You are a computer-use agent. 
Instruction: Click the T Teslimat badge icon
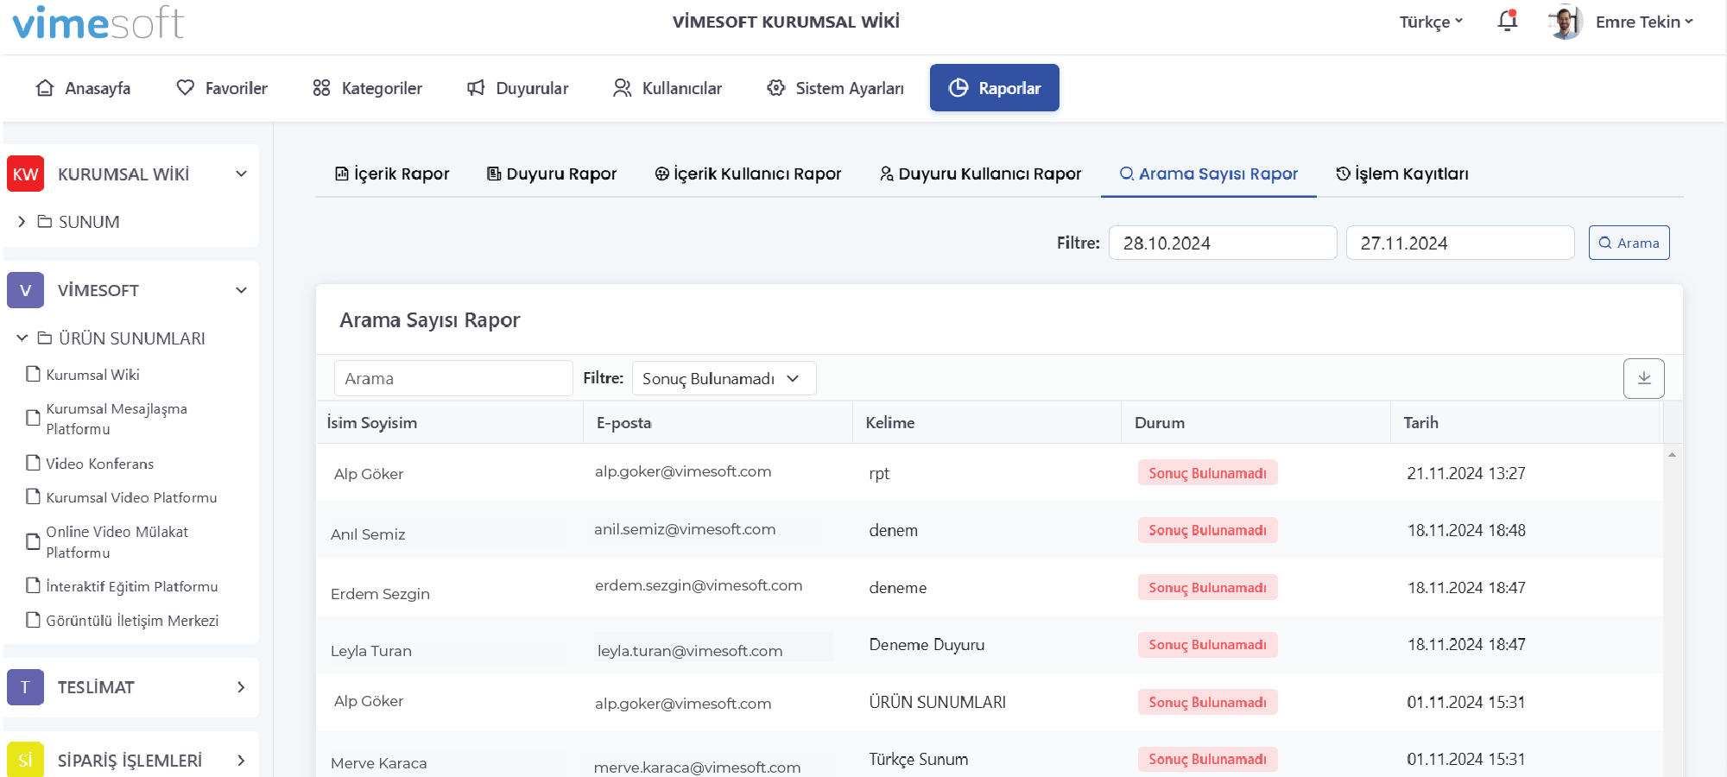tap(26, 687)
